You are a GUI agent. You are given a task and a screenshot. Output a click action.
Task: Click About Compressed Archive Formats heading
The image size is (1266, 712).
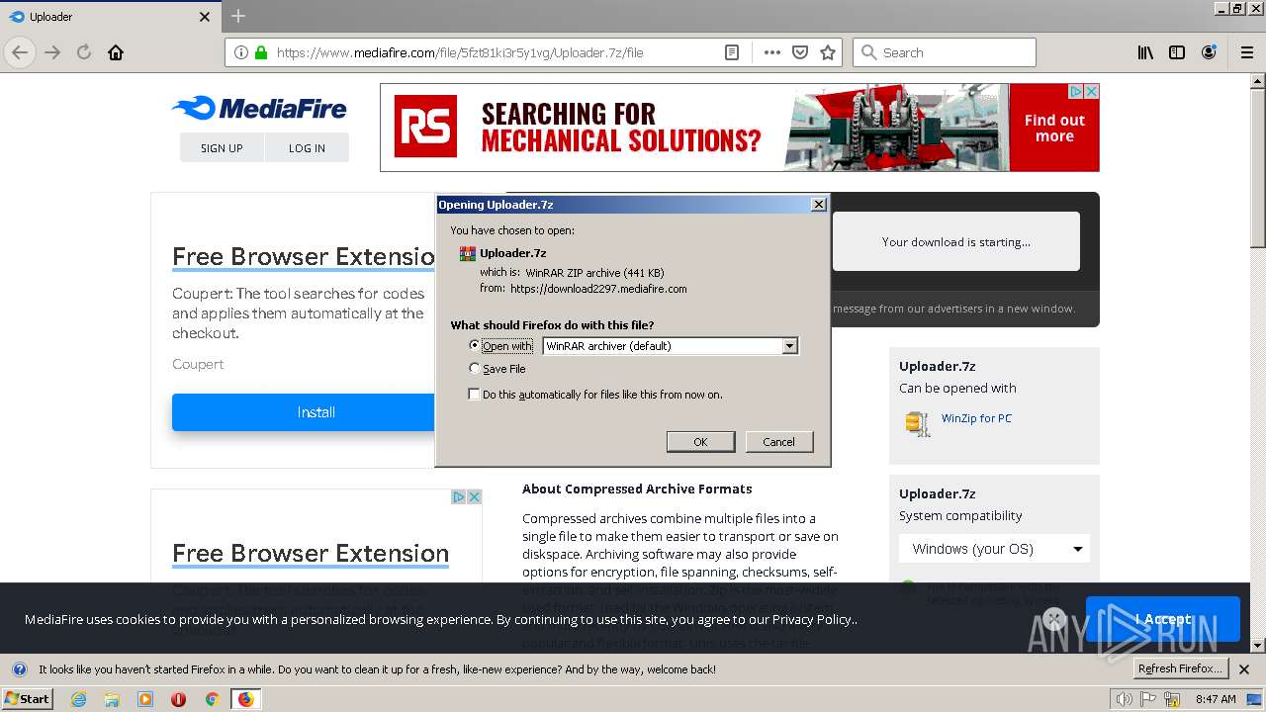pos(637,489)
